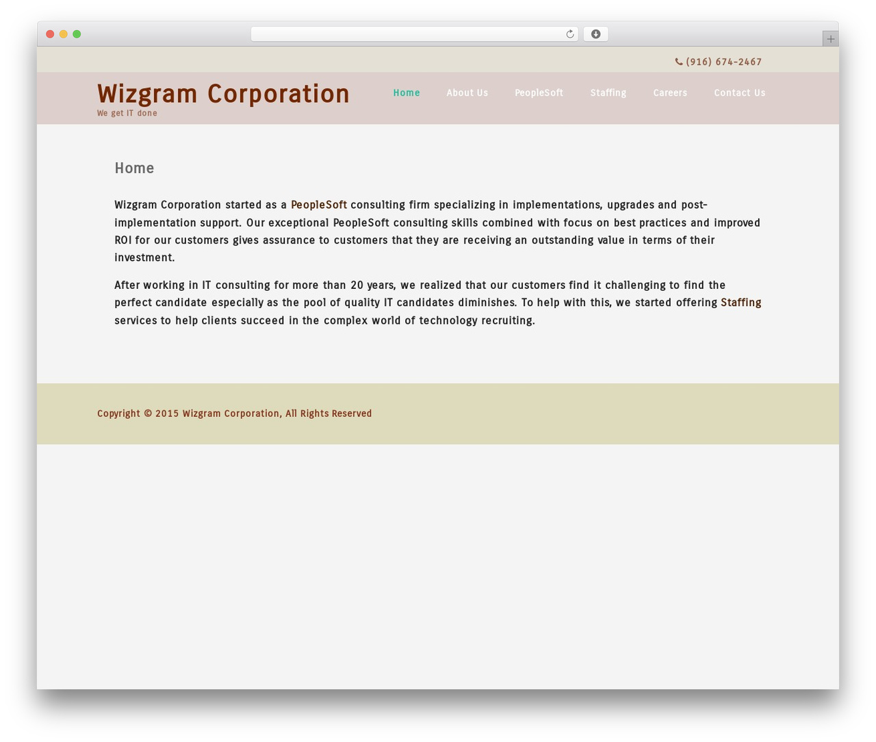The width and height of the screenshot is (876, 742).
Task: Select the Home menu item
Action: [x=407, y=93]
